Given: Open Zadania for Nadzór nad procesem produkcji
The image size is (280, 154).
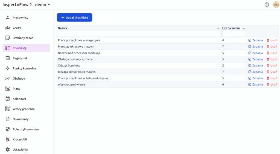Looking at the screenshot, I should [x=256, y=53].
